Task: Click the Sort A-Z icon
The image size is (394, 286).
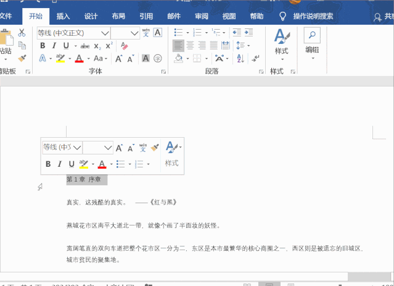Action: 240,59
